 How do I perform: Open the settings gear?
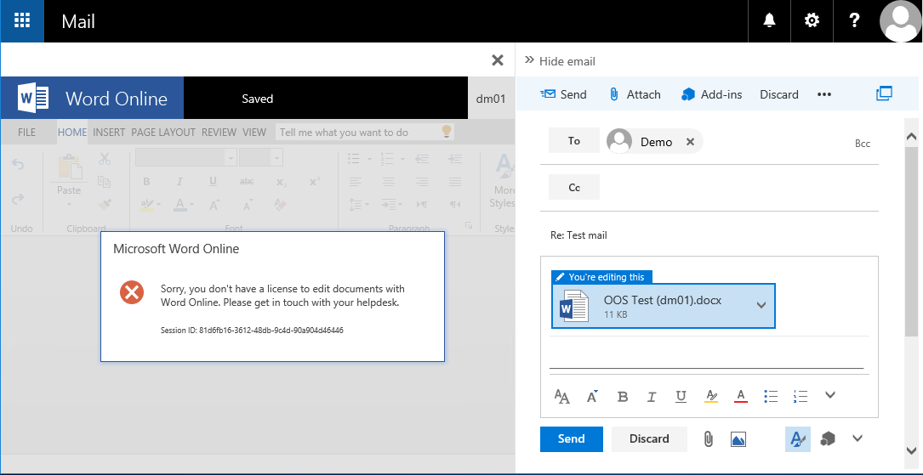812,21
